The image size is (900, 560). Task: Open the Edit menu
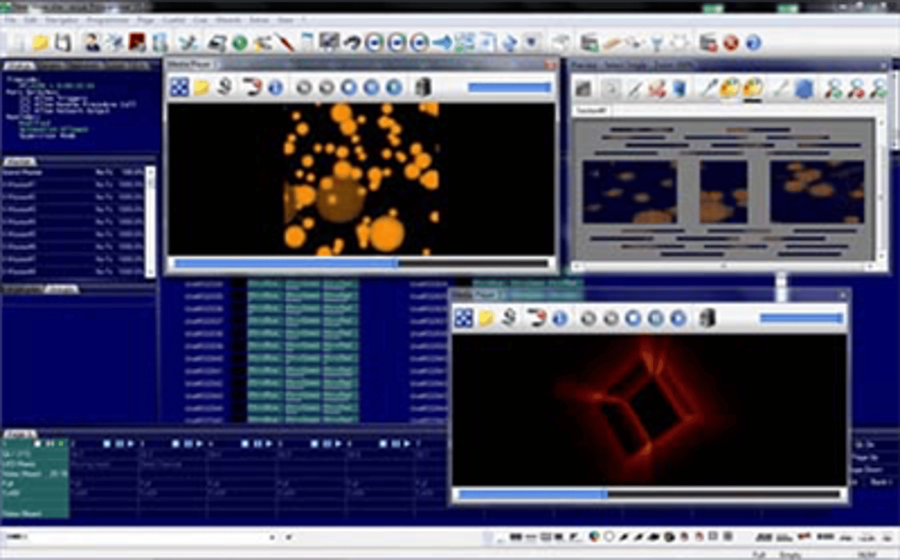pyautogui.click(x=31, y=20)
